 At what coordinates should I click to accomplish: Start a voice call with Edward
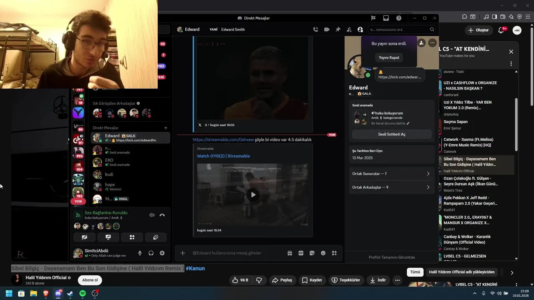click(x=315, y=30)
